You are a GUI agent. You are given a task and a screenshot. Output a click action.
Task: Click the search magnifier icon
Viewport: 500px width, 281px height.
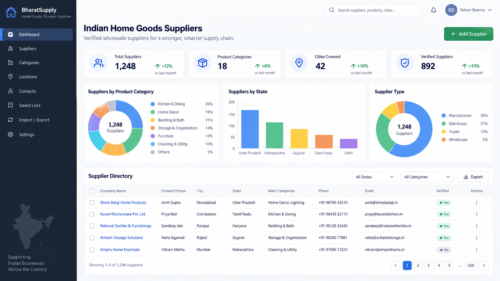click(x=332, y=10)
